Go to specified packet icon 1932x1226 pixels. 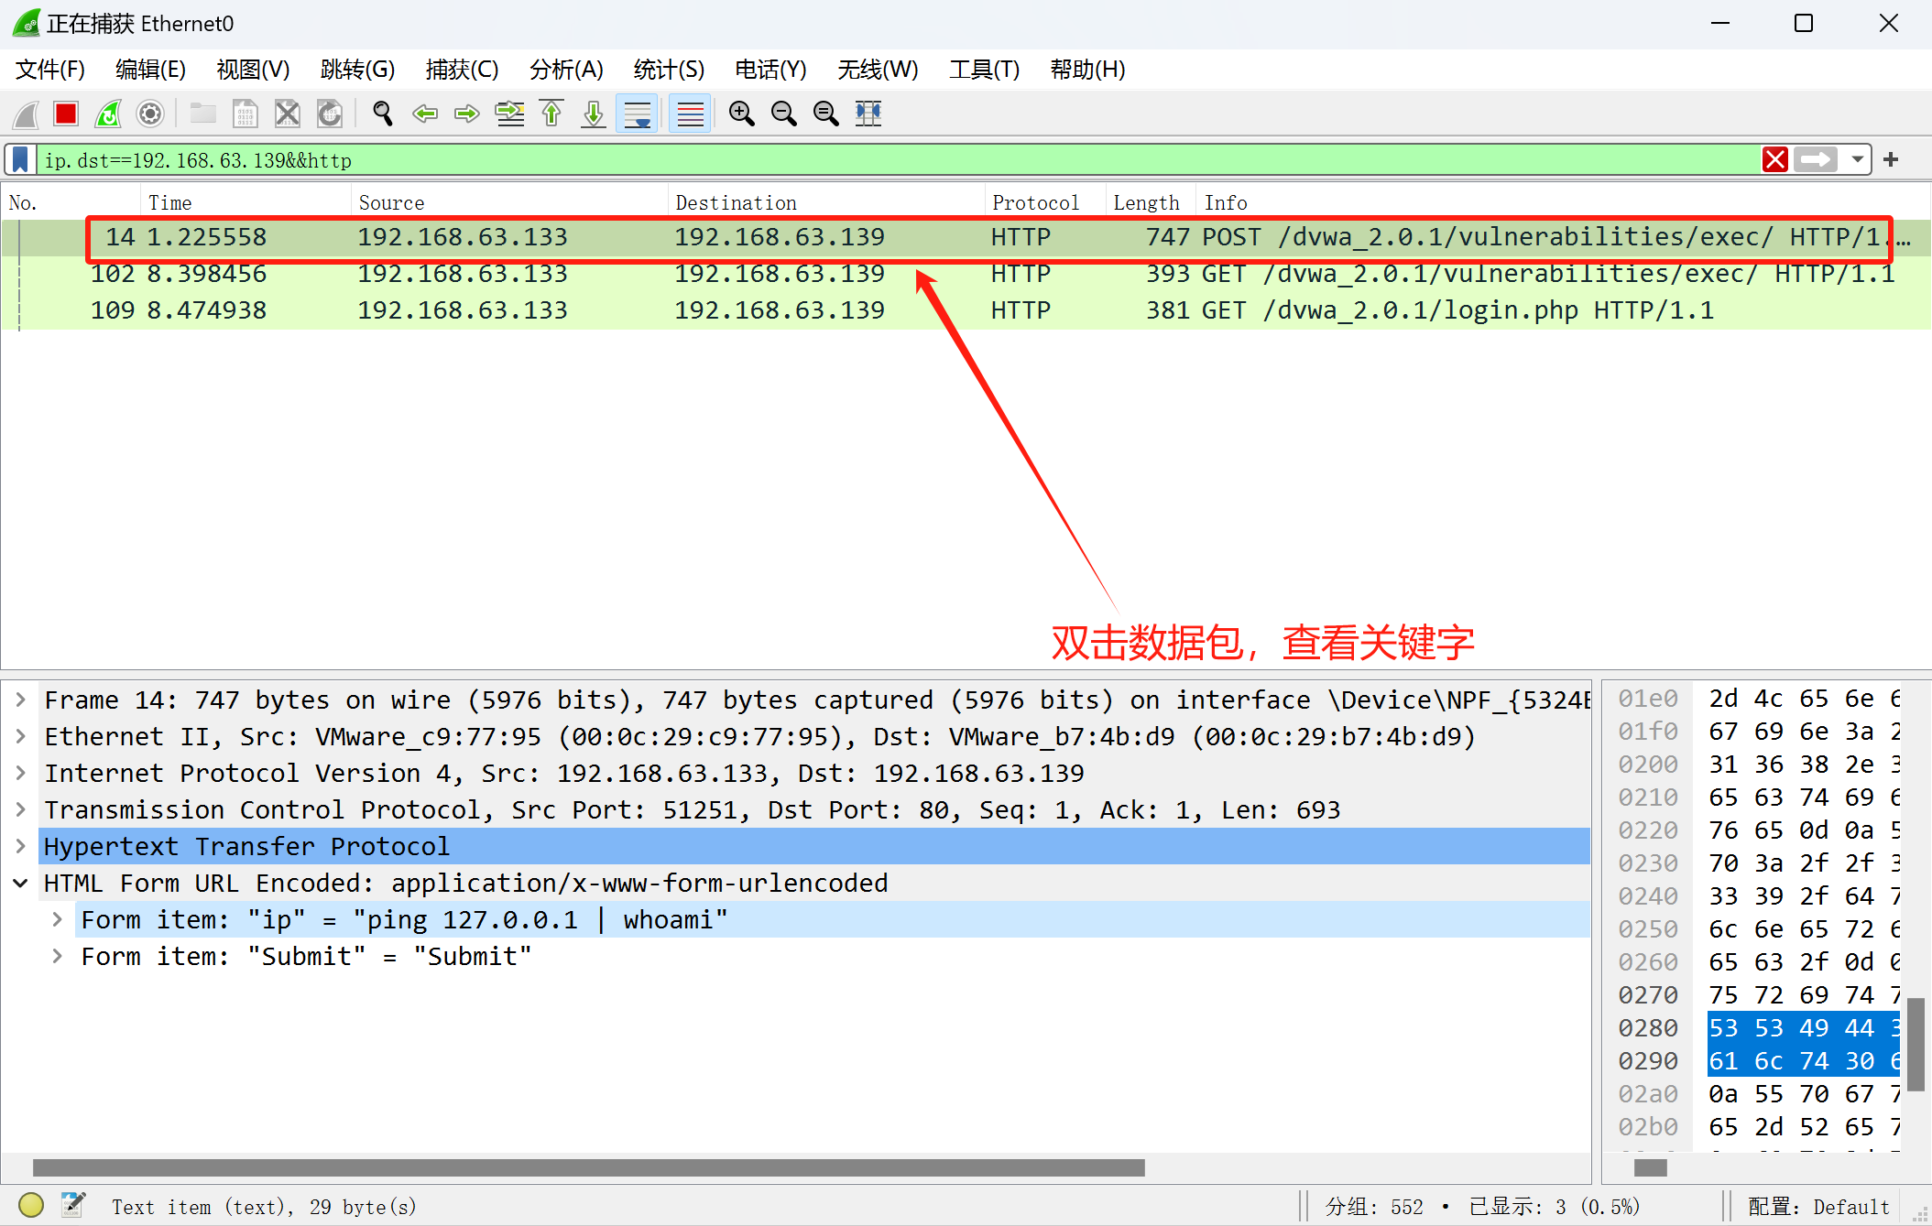[509, 114]
